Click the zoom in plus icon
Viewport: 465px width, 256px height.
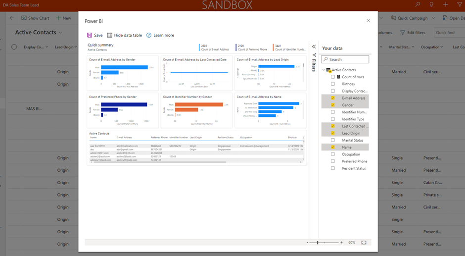[x=341, y=243]
